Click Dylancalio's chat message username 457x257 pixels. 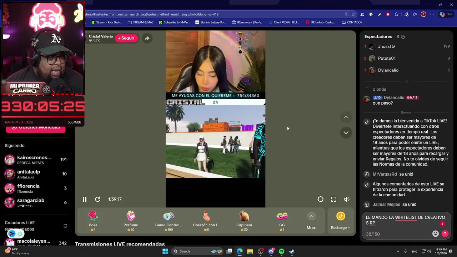pos(394,97)
